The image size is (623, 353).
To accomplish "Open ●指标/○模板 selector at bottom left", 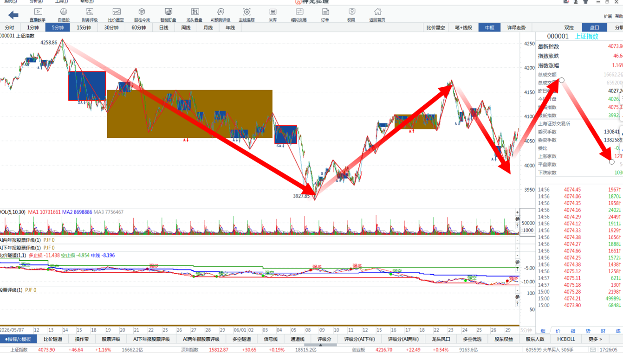I will point(18,339).
